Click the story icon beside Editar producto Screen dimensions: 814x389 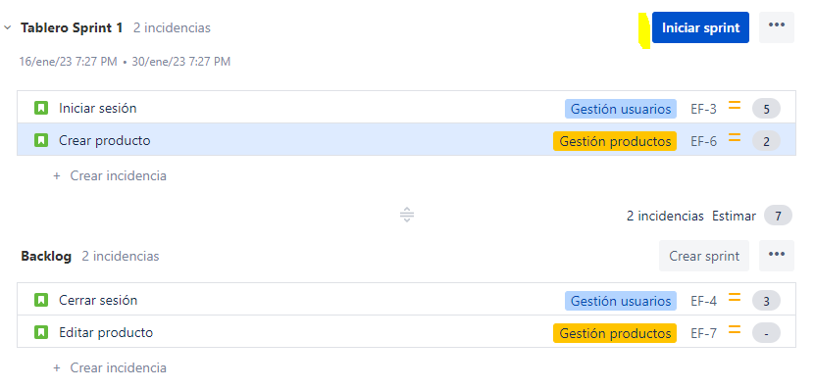pyautogui.click(x=41, y=332)
